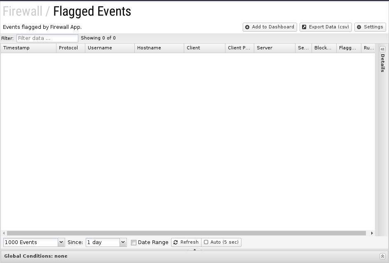Viewport: 389px width, 263px height.
Task: Click the 'Showing 0 of 0' text
Action: coord(98,38)
